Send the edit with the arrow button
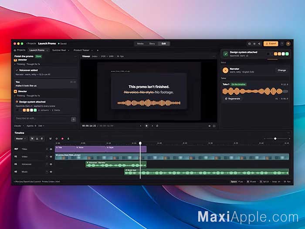The height and width of the screenshot is (229, 305). 74,119
